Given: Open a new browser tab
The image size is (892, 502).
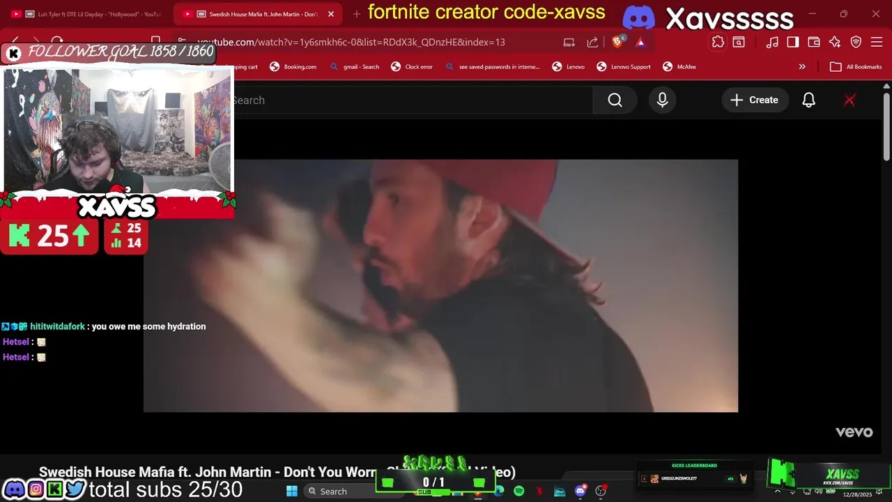Looking at the screenshot, I should click(x=357, y=14).
